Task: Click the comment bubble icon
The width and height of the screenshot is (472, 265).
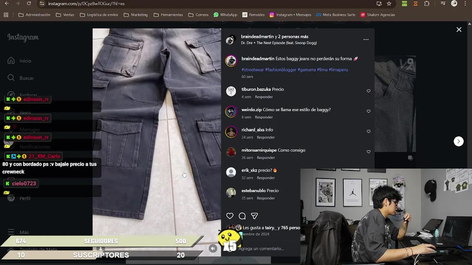Action: (x=242, y=216)
